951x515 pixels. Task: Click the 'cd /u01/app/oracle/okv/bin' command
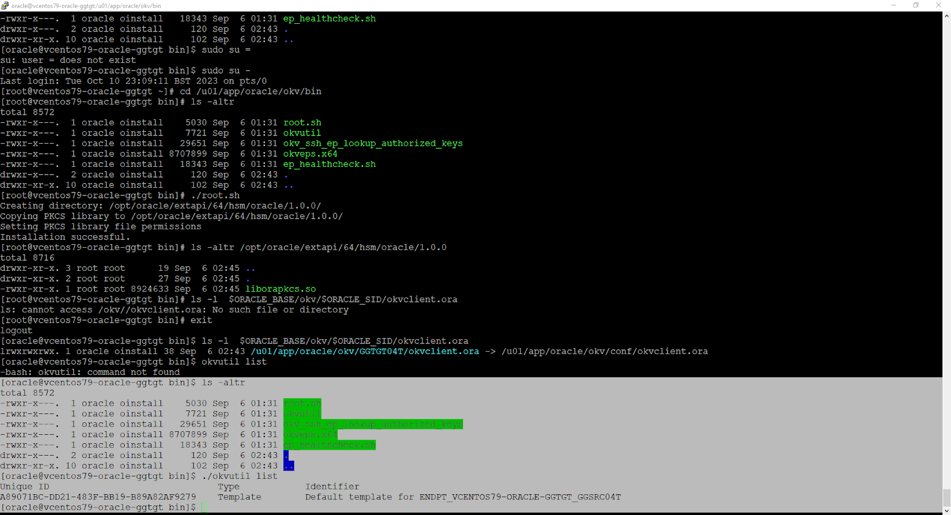[x=250, y=91]
